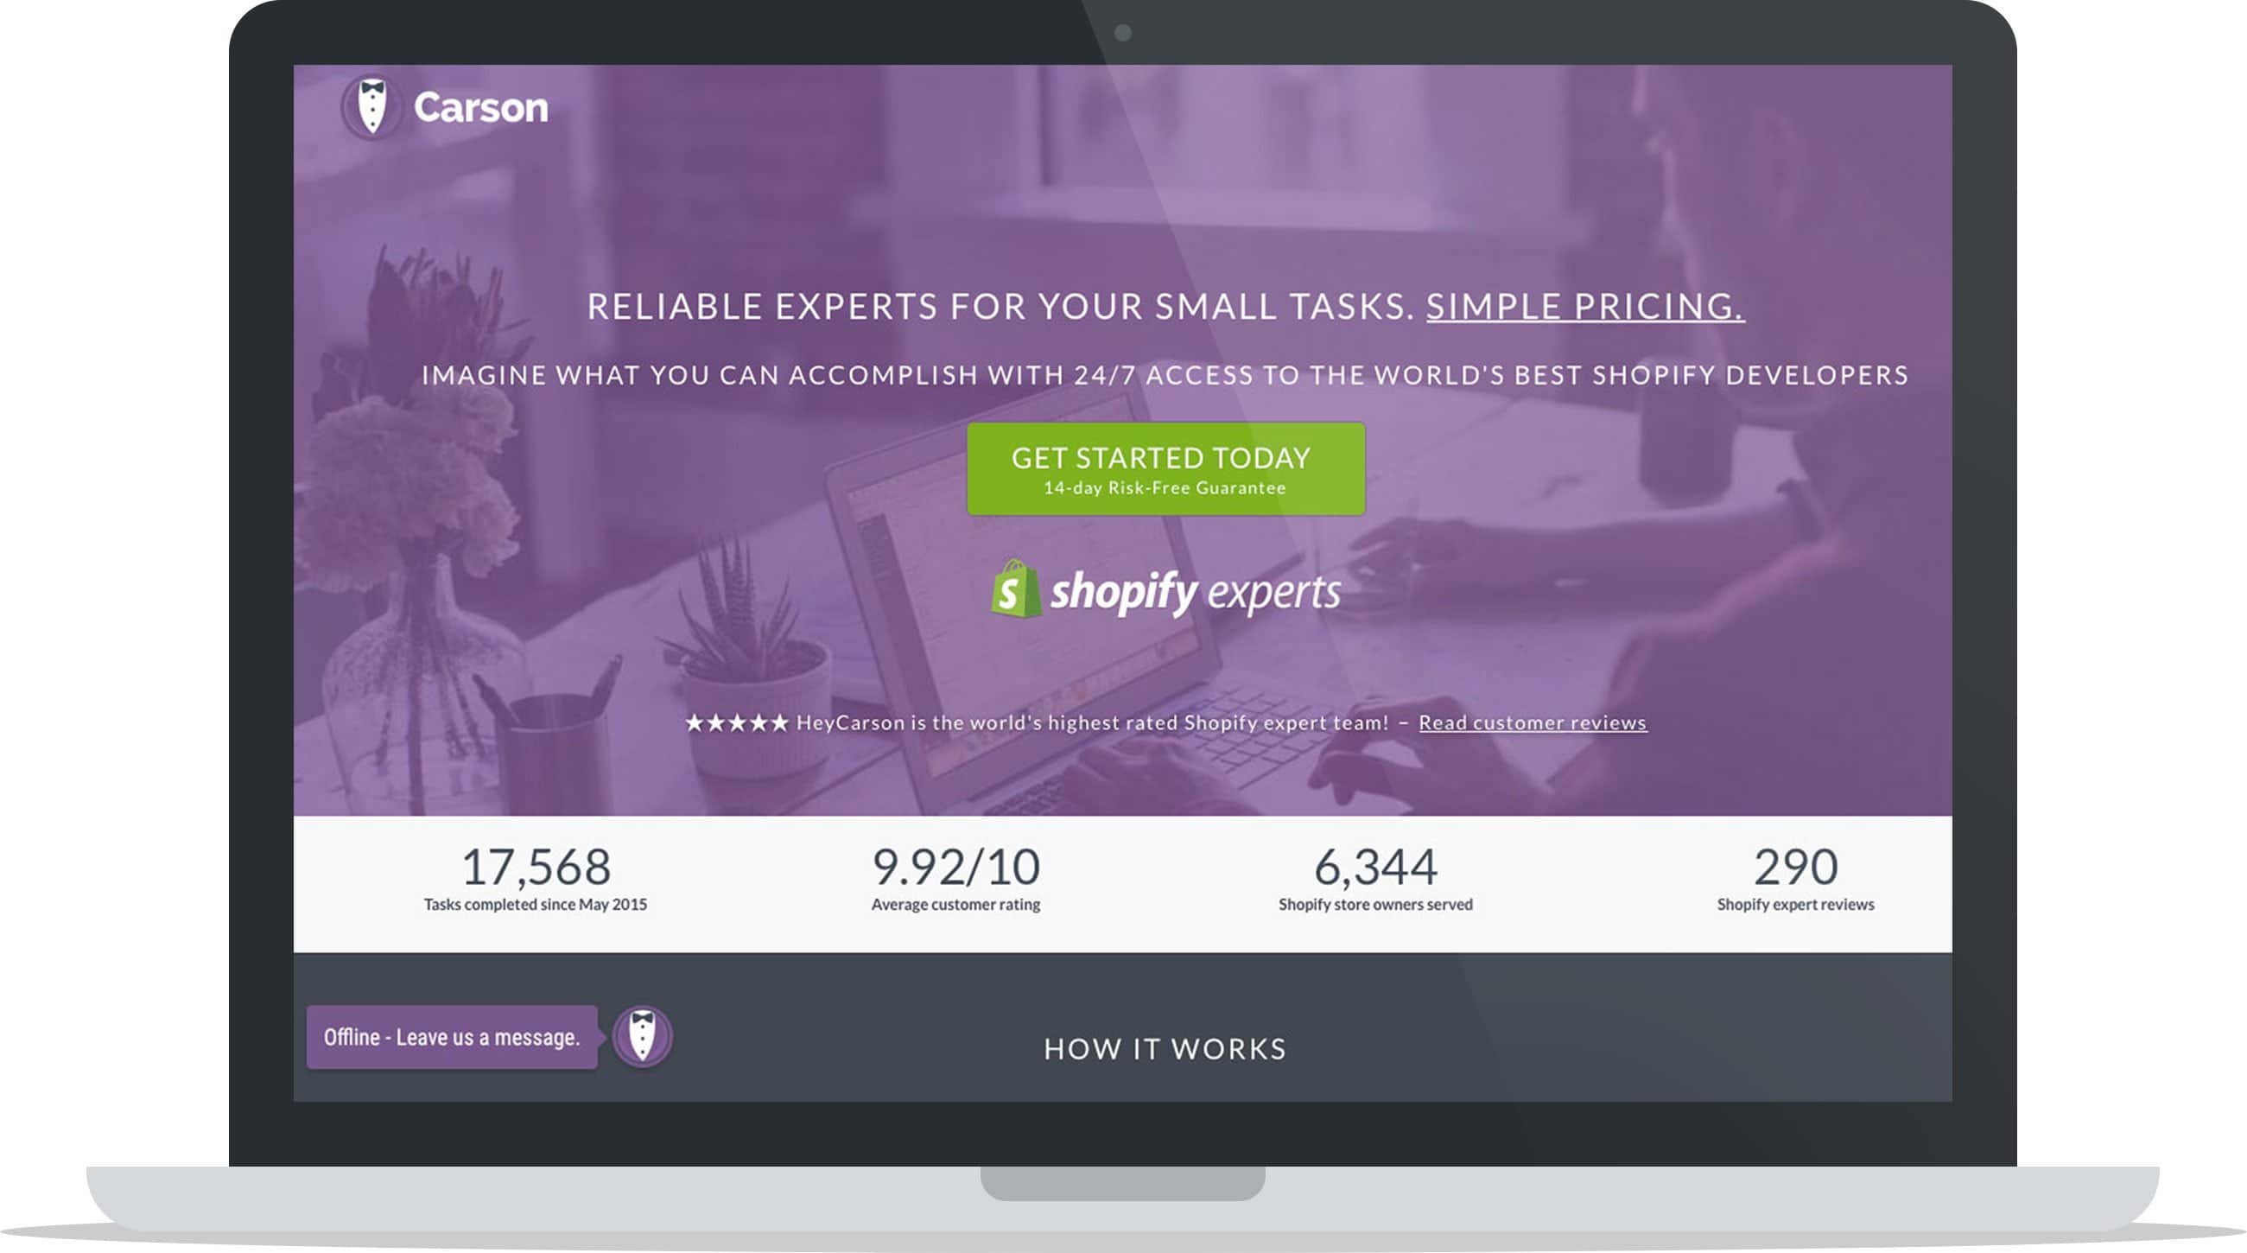Click the hero headline about reliable experts
2247x1253 pixels.
click(x=1166, y=306)
